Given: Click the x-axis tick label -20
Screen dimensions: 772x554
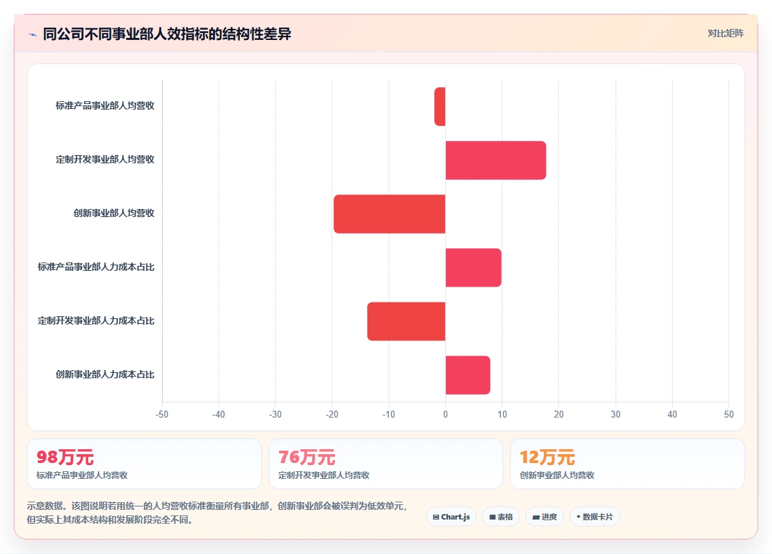Looking at the screenshot, I should (332, 414).
